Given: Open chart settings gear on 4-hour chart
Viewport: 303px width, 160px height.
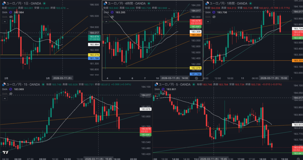Looking at the screenshot, I should tap(196, 79).
